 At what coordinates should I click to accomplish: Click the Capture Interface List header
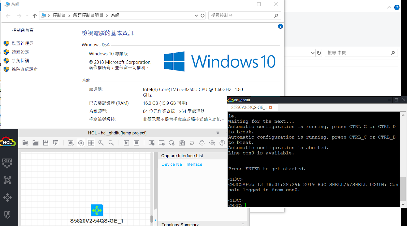pos(182,156)
